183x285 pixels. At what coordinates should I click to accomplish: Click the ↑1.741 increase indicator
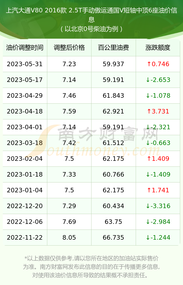[x=158, y=190]
